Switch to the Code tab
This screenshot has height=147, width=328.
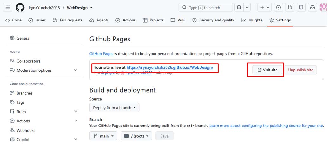[13, 20]
